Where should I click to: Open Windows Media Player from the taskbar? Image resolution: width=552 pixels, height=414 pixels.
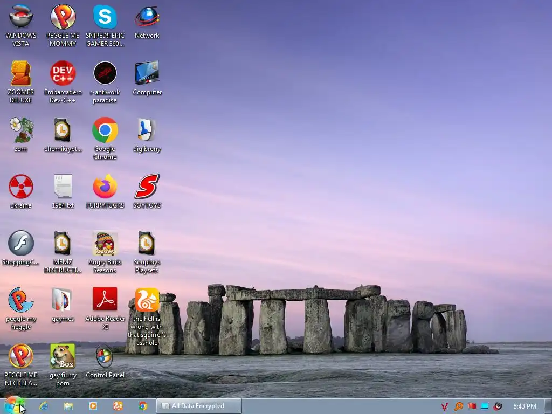(93, 406)
